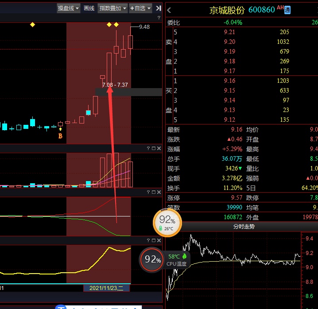The image size is (318, 309).
Task: Click the stock name 京城股份
Action: tap(227, 10)
